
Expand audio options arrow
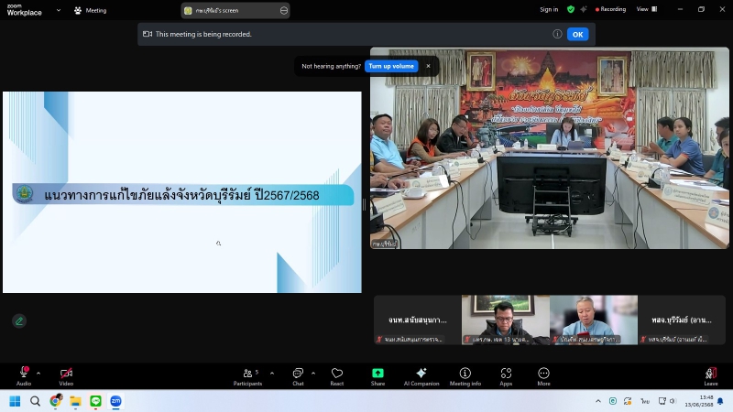(x=38, y=374)
